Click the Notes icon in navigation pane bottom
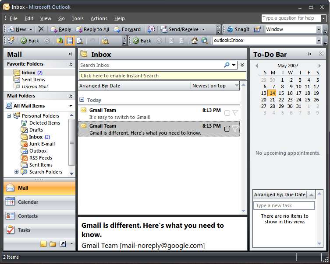Image resolution: width=330 pixels, height=264 pixels. tap(43, 244)
